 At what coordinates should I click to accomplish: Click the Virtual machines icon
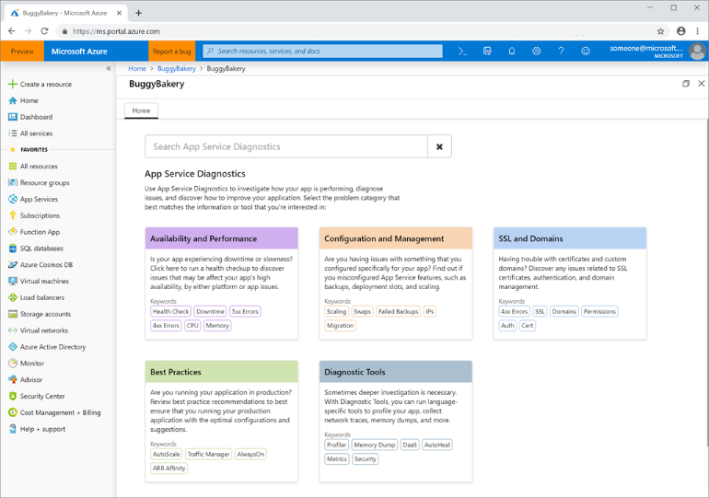click(x=13, y=281)
